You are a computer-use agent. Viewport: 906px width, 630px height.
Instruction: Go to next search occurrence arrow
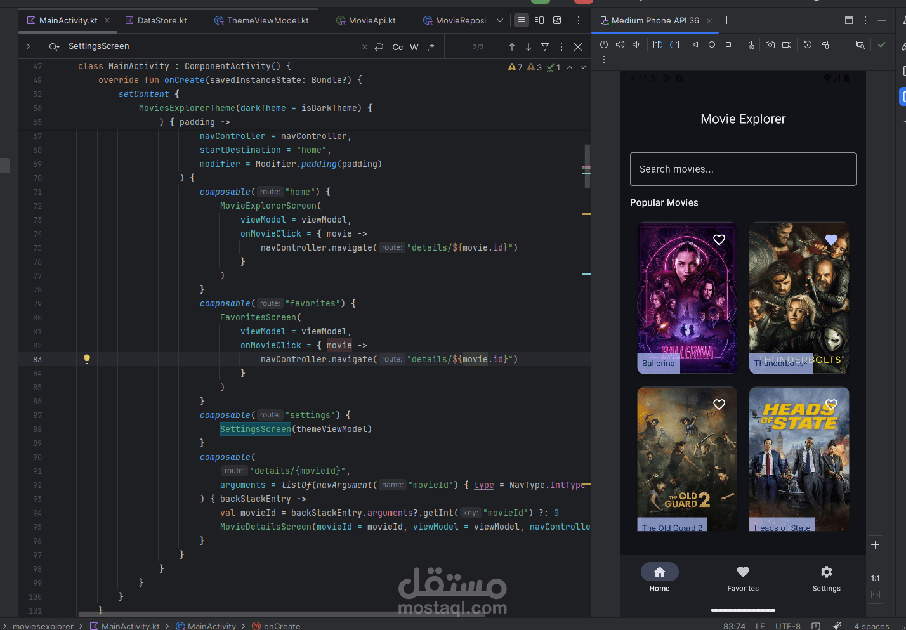tap(528, 47)
